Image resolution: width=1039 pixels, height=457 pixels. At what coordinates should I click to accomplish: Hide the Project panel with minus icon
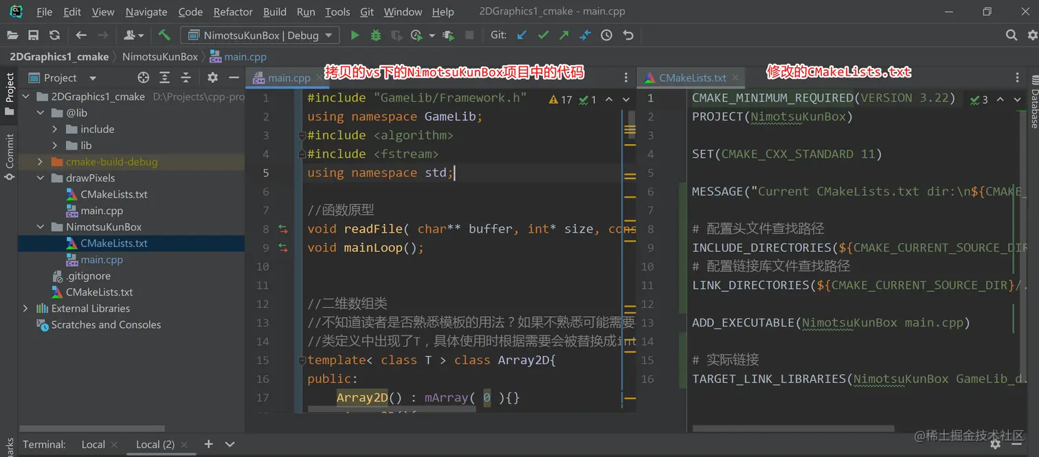tap(234, 78)
